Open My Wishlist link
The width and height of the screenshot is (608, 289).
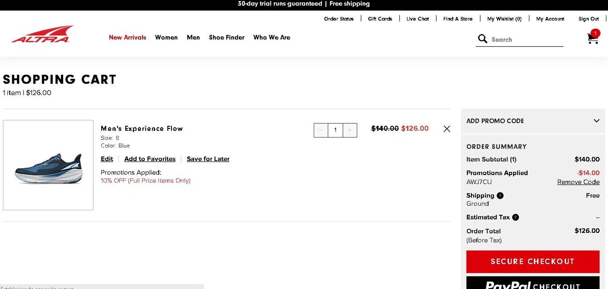(504, 19)
